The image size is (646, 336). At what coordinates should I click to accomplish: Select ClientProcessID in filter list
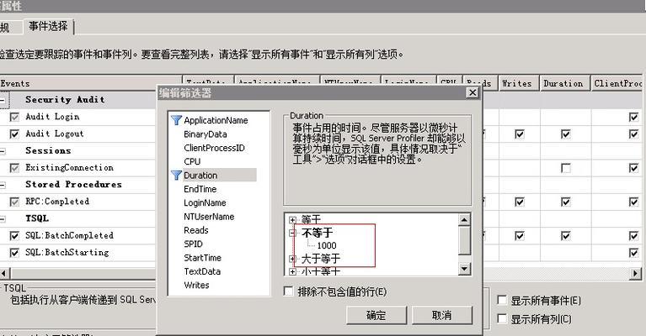coord(214,148)
